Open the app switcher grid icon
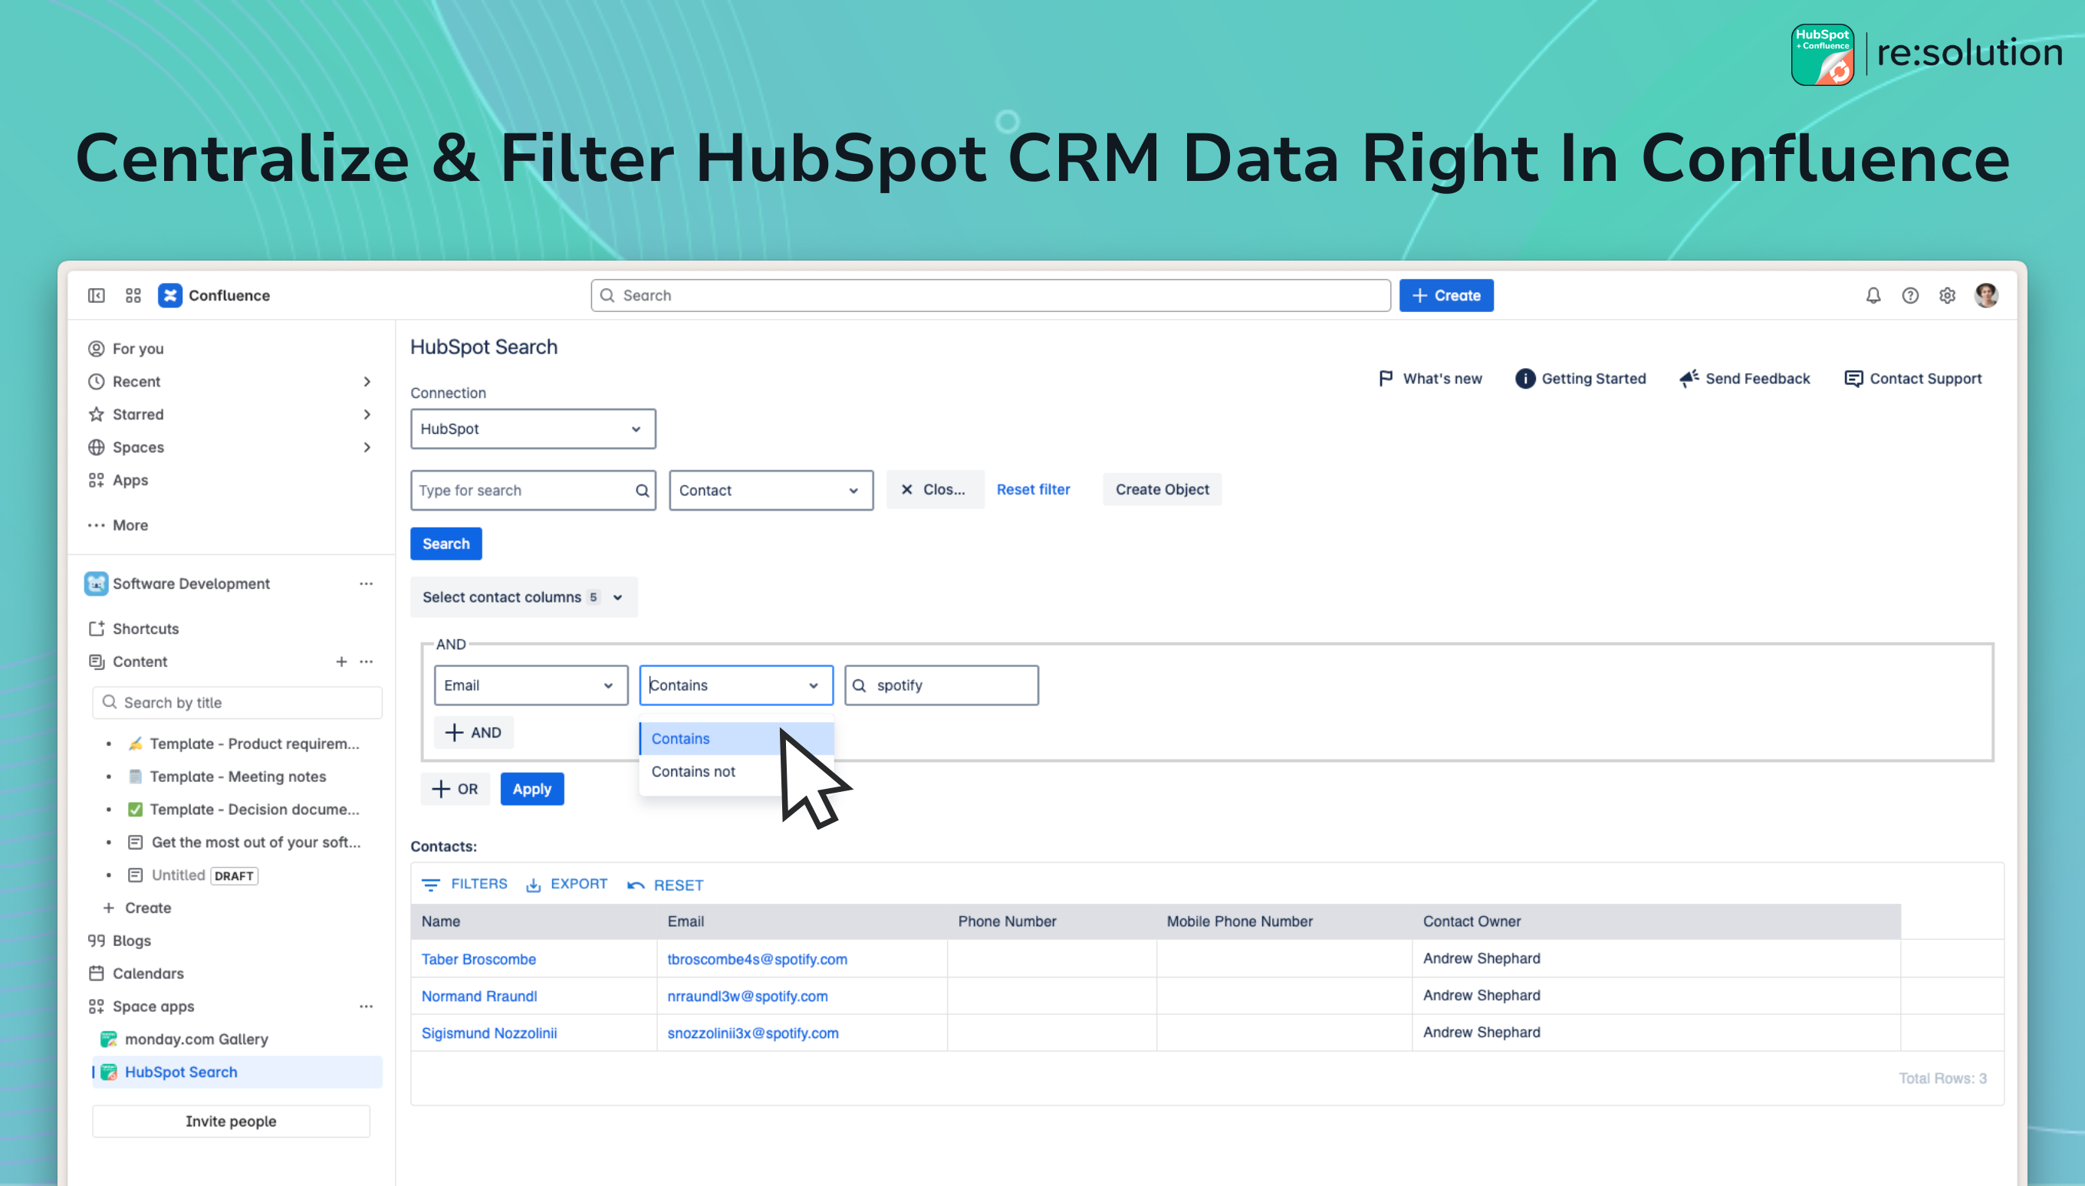 pyautogui.click(x=133, y=296)
